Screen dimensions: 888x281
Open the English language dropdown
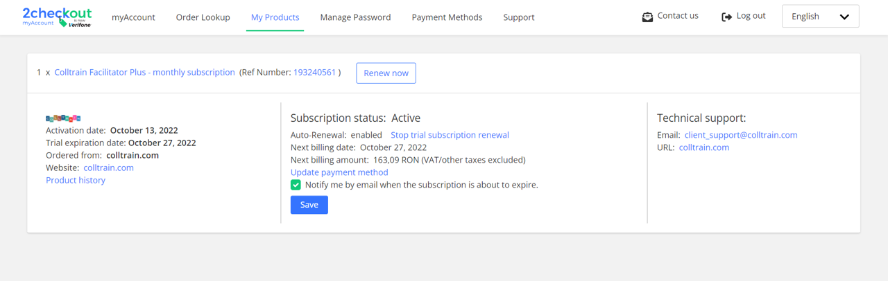pos(820,17)
